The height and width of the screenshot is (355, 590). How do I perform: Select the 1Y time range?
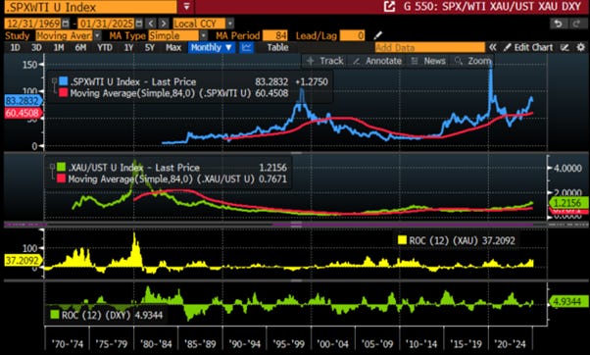pyautogui.click(x=128, y=47)
